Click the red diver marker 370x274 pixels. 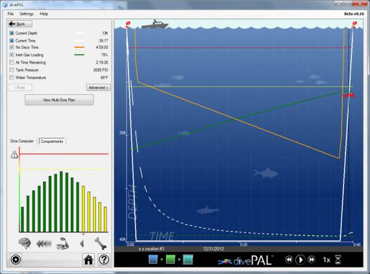[349, 95]
